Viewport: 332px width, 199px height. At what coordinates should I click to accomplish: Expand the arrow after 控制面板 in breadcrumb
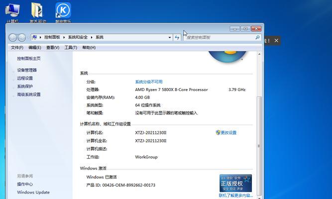tap(64, 37)
